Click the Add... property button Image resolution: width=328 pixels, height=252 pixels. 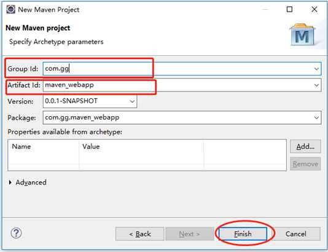[305, 146]
